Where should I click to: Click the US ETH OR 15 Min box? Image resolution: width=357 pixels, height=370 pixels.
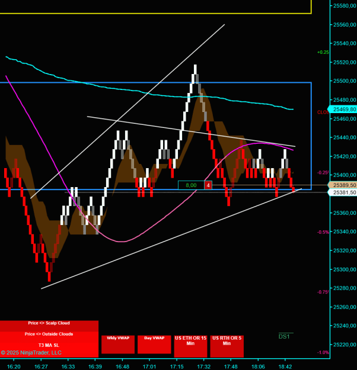click(x=190, y=346)
